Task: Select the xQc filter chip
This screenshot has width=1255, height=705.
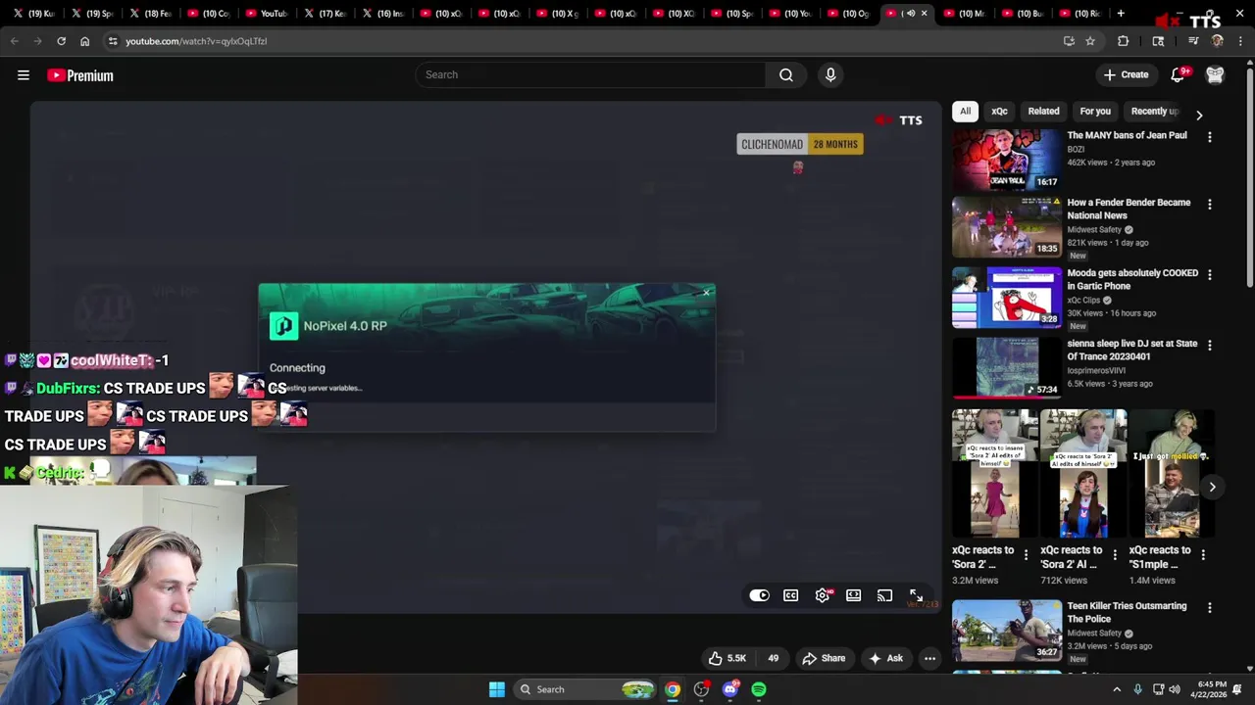Action: tap(999, 111)
